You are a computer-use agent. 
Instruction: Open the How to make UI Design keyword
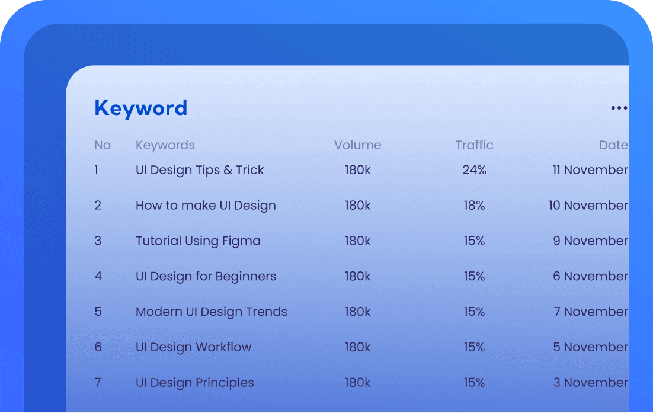pyautogui.click(x=206, y=206)
